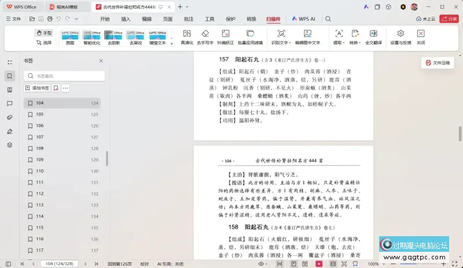Switch to the 转换 ribbon tab
Viewport: 463px width, 268px height.
pyautogui.click(x=251, y=19)
